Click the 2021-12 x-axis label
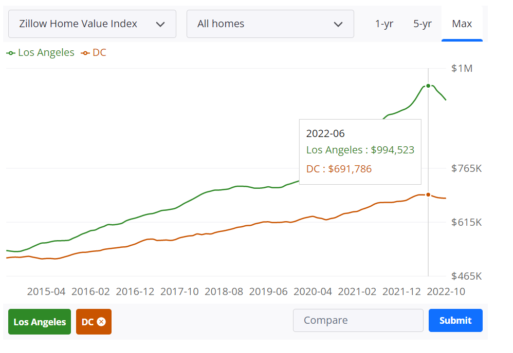 pyautogui.click(x=402, y=291)
